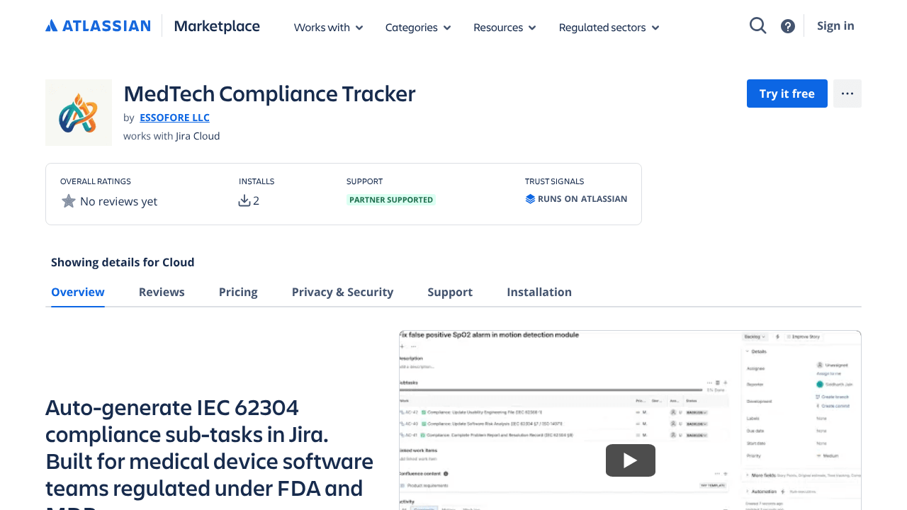Image resolution: width=907 pixels, height=510 pixels.
Task: Click Showing details for Cloud text
Action: click(x=123, y=262)
